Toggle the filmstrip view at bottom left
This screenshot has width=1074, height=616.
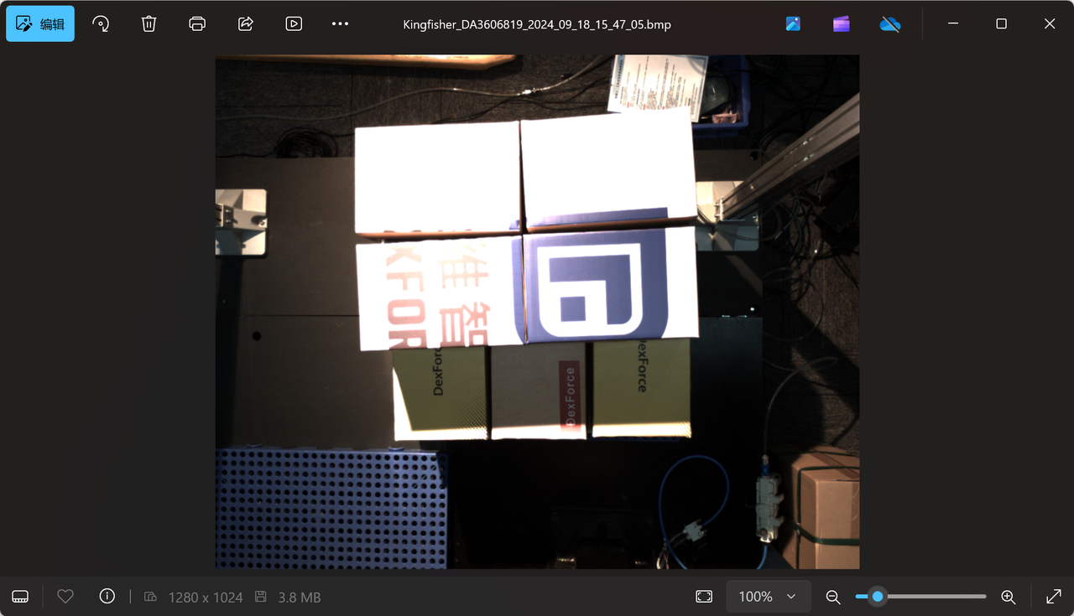(21, 597)
